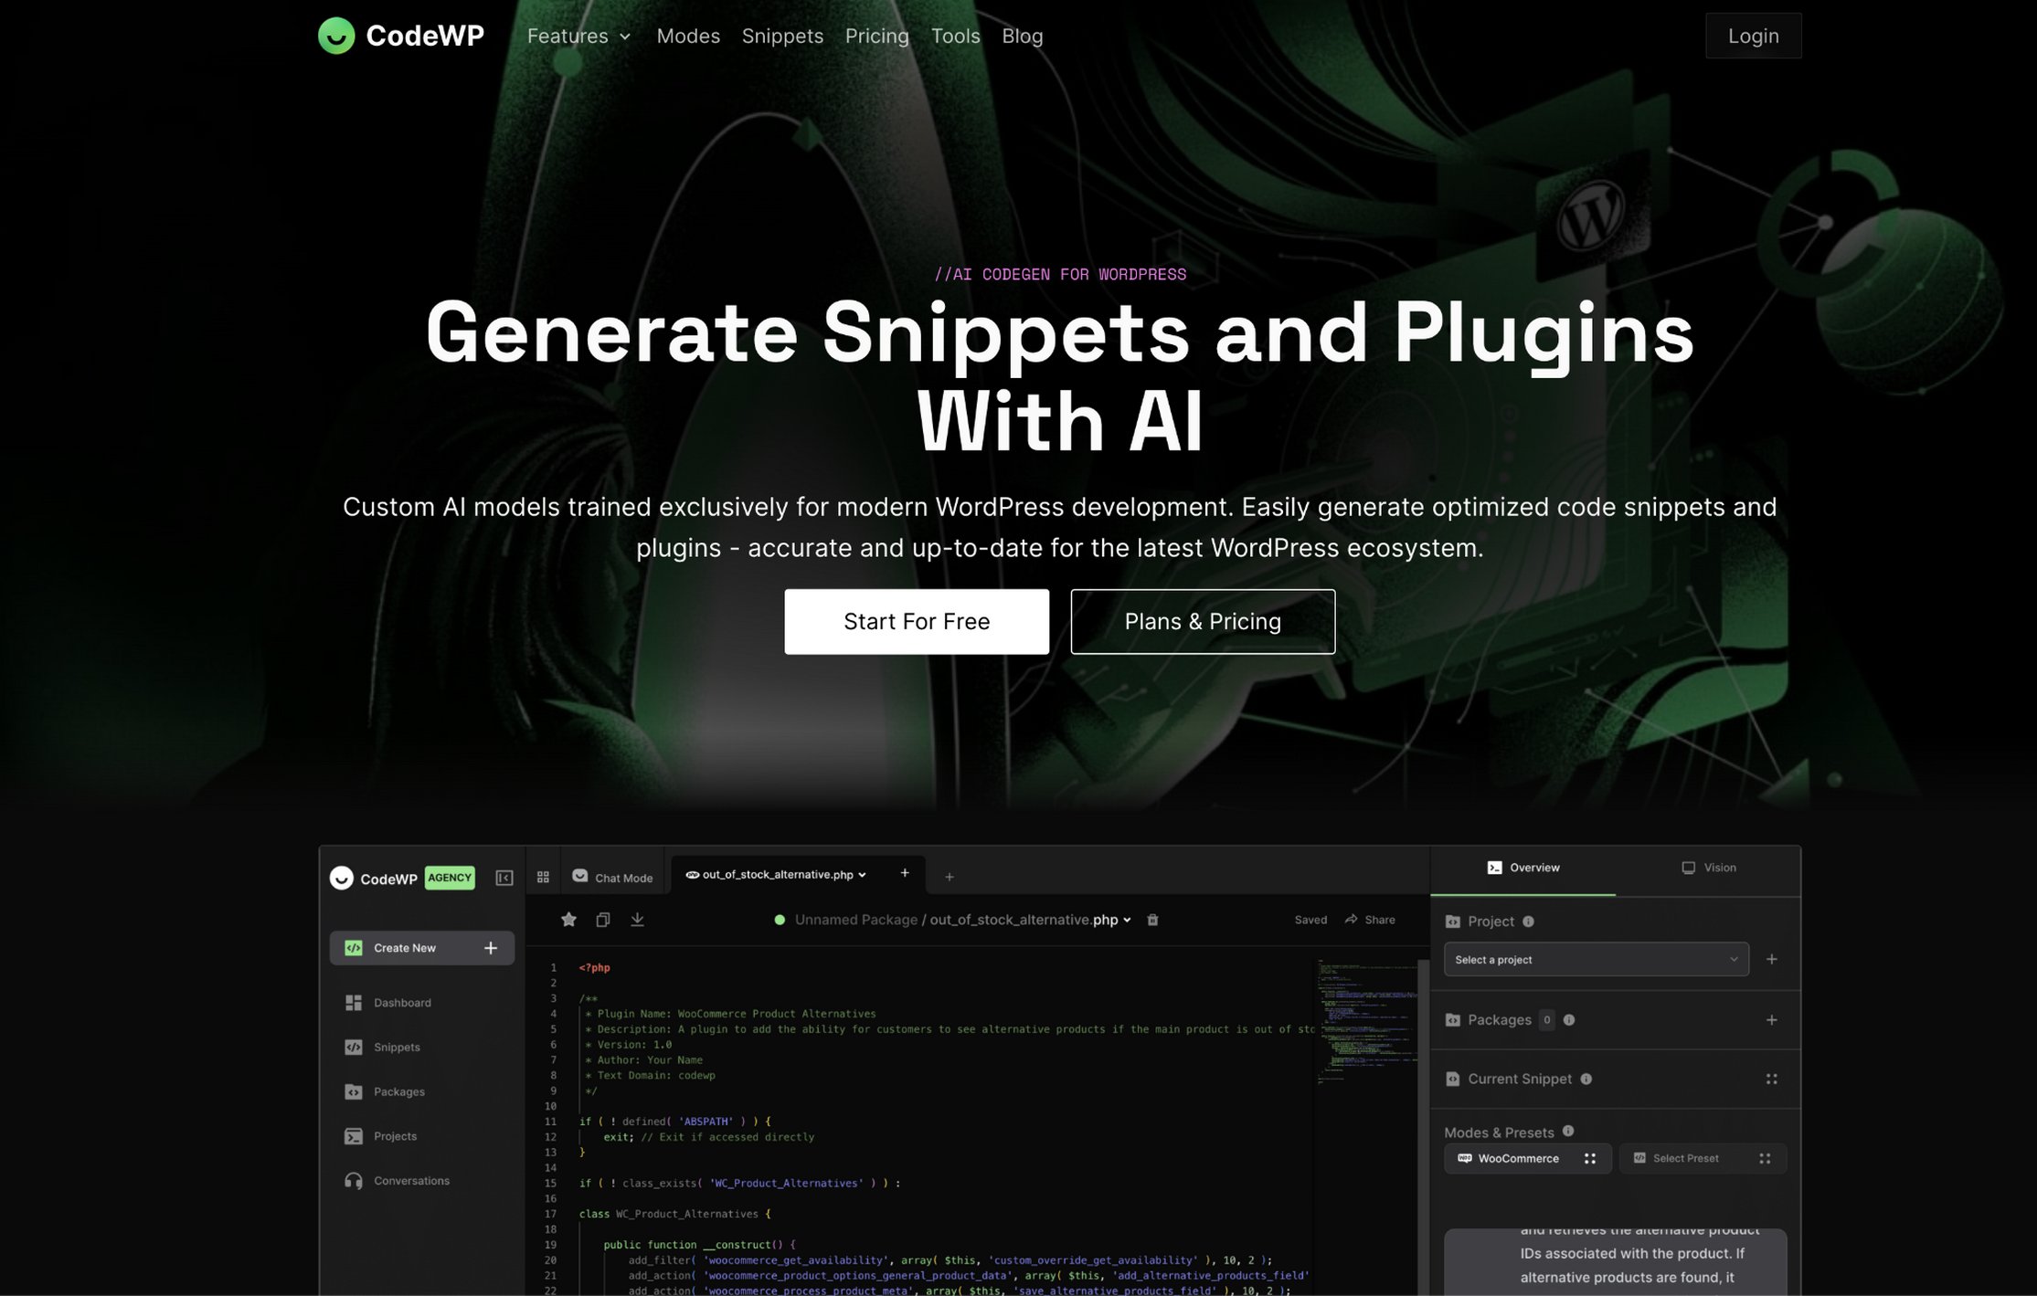
Task: Click the Dashboard sidebar icon
Action: point(354,1003)
